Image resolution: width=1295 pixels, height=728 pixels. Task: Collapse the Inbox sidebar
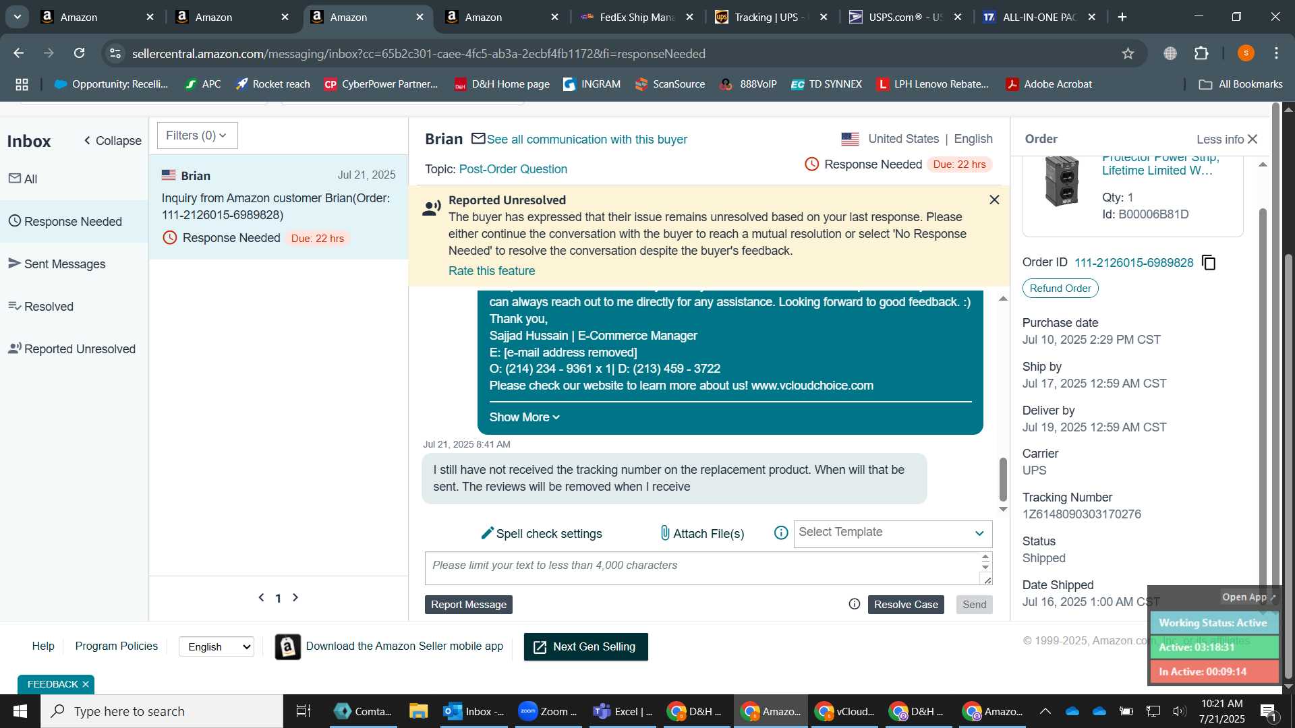[113, 141]
